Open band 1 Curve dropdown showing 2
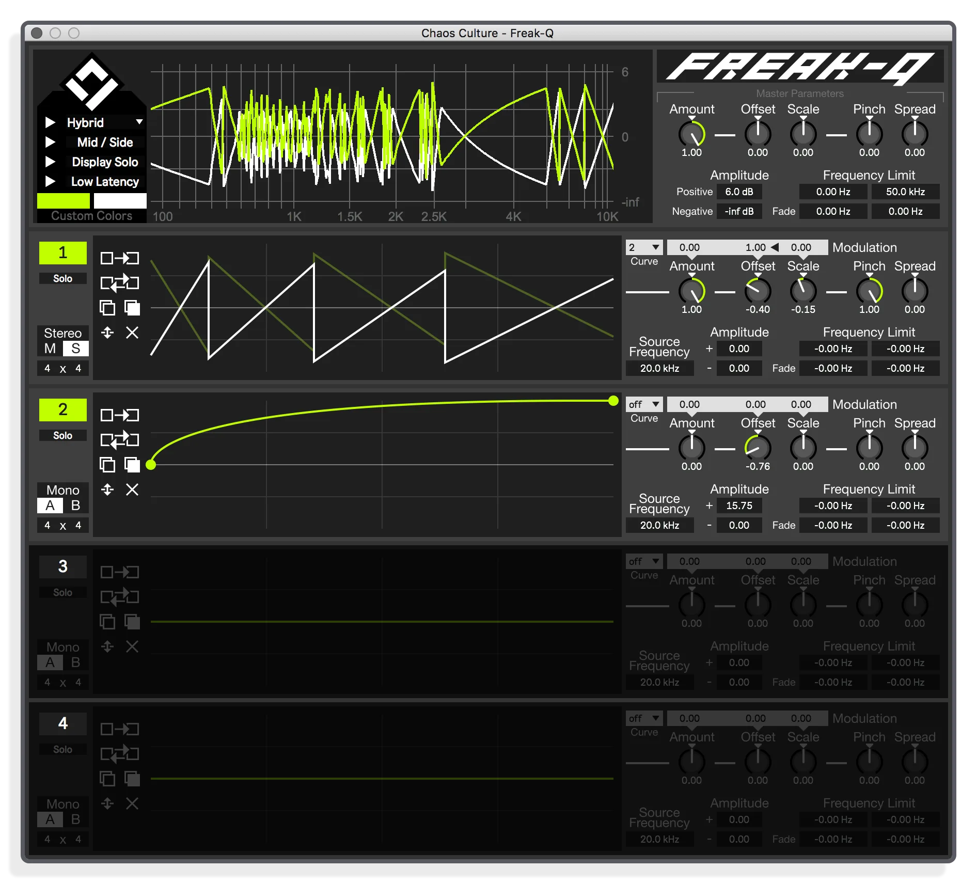 pos(644,247)
